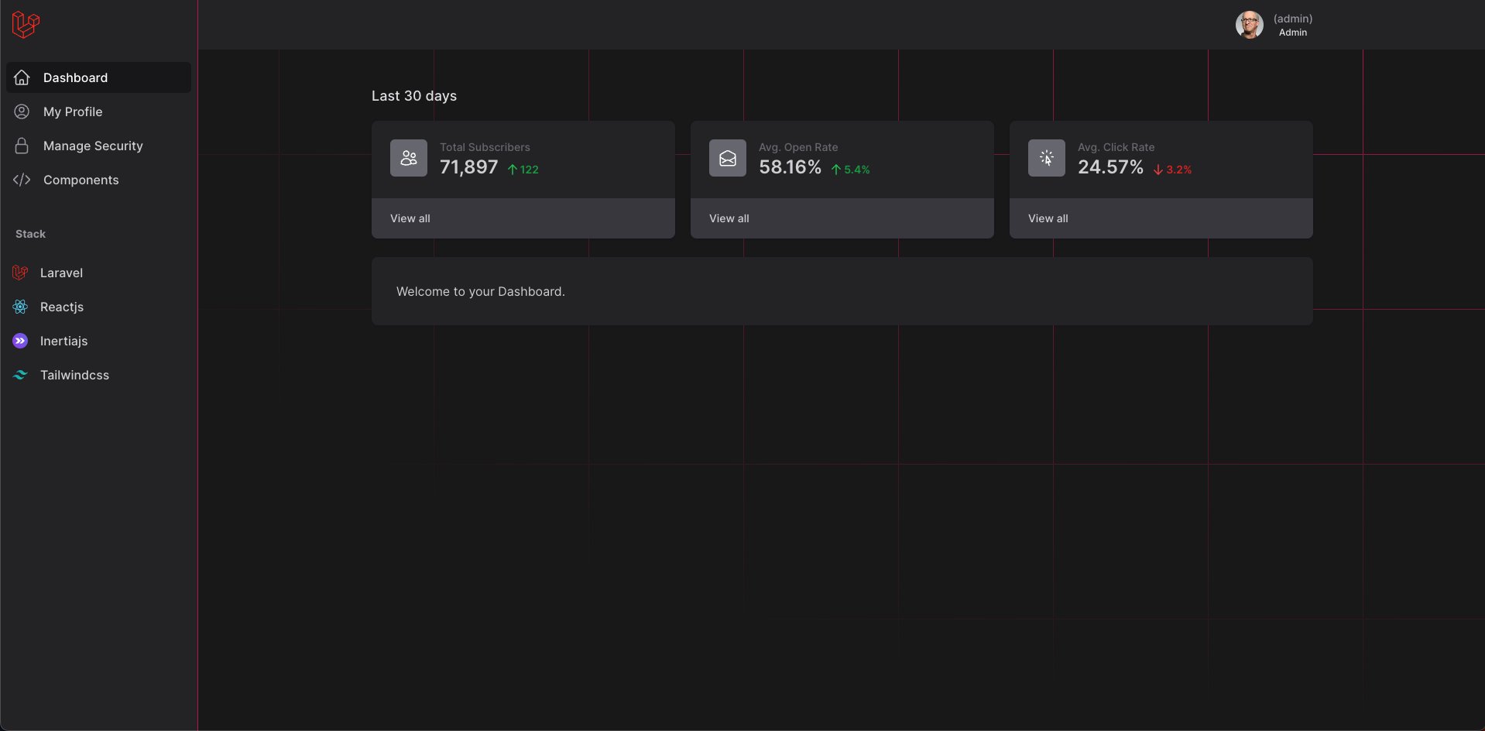Open the admin user avatar menu
The height and width of the screenshot is (731, 1485).
click(x=1249, y=25)
